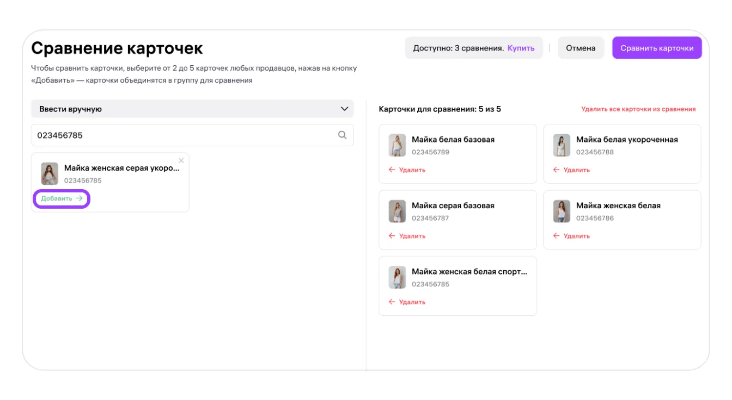Click thumbnail of Майка белая укороченная

(x=562, y=146)
